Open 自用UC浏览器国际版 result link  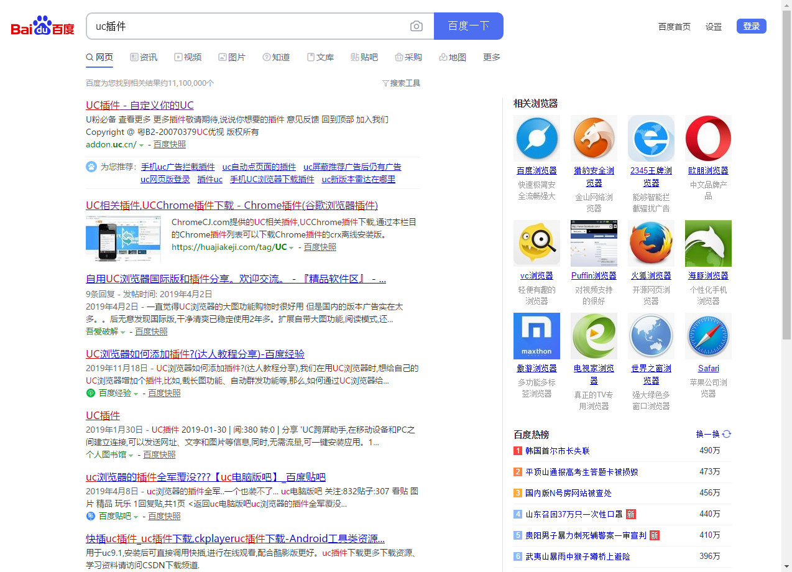(236, 279)
